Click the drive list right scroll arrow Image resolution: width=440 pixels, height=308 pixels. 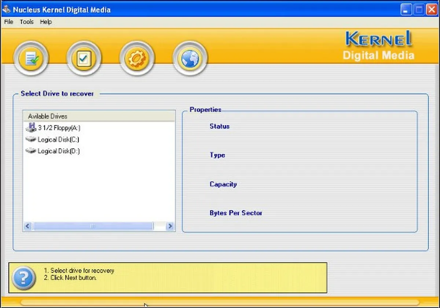coord(170,227)
